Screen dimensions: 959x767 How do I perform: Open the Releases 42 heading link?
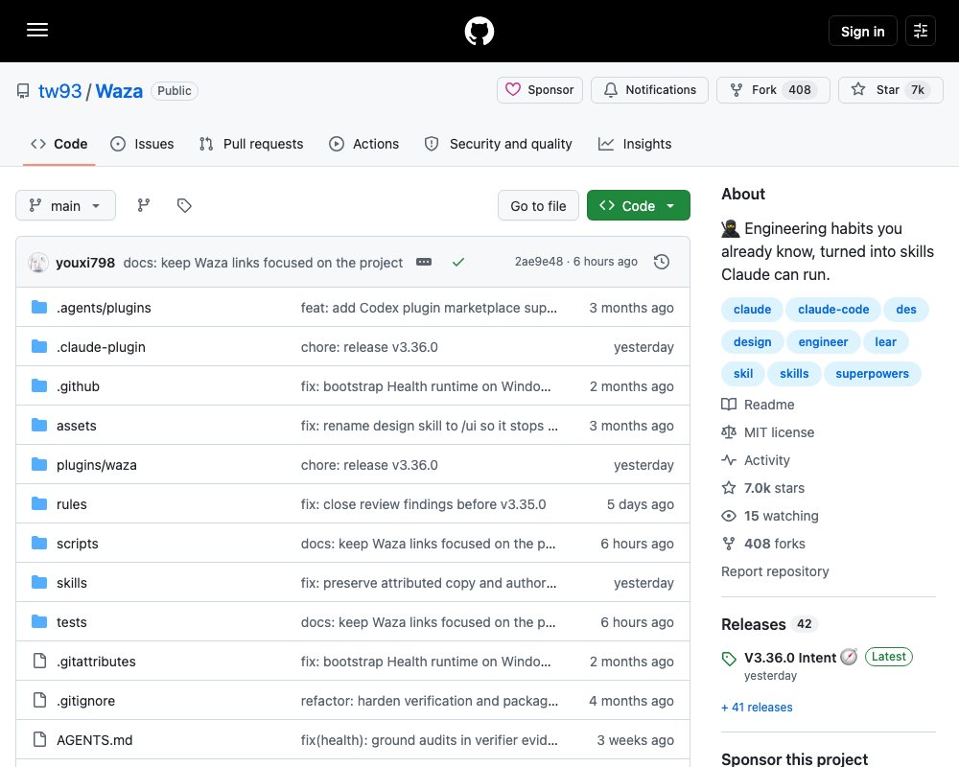point(769,624)
